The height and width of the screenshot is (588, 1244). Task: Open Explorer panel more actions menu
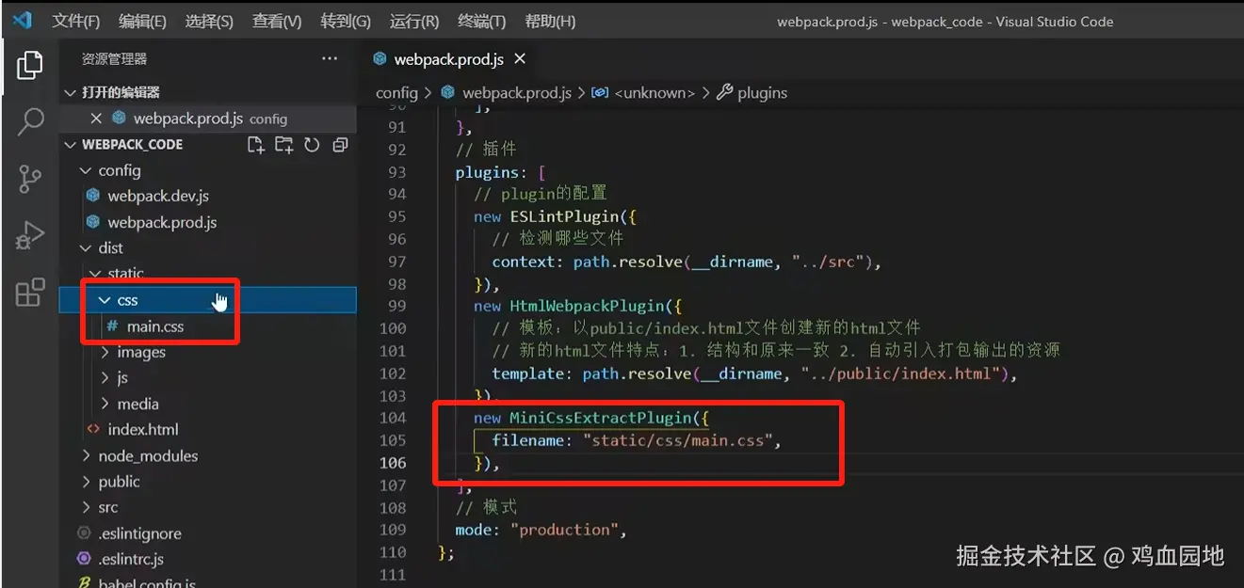coord(330,58)
